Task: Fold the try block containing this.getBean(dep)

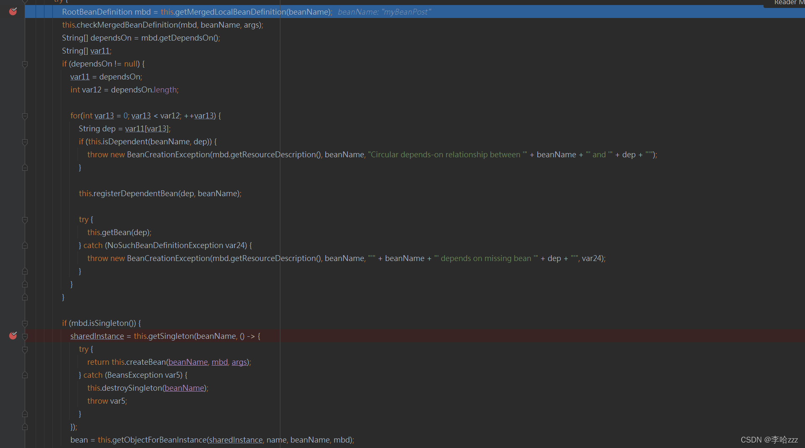Action: pos(25,220)
